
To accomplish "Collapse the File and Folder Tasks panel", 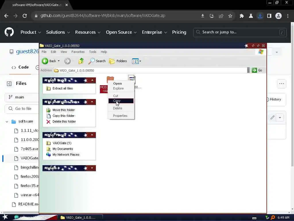I will 92,102.
